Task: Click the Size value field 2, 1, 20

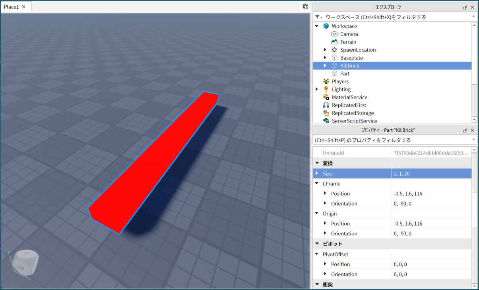Action: point(431,173)
